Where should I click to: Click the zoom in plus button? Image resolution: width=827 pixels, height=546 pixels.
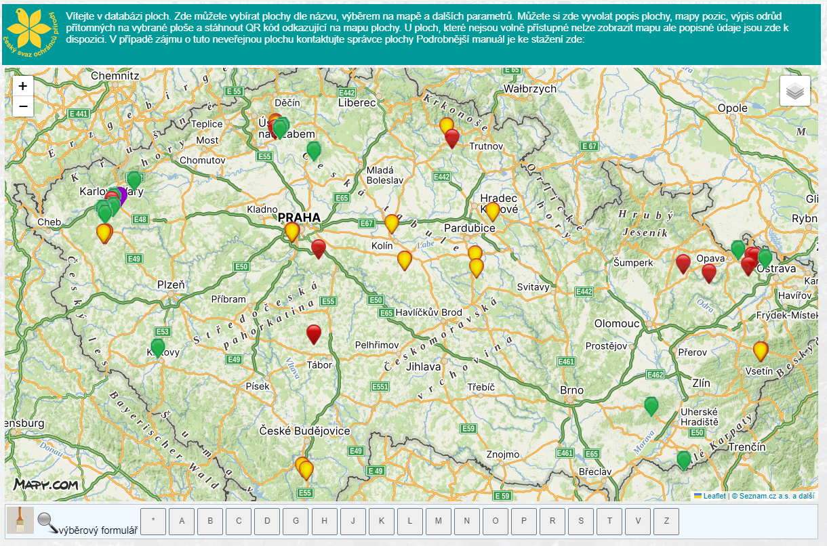click(x=23, y=86)
